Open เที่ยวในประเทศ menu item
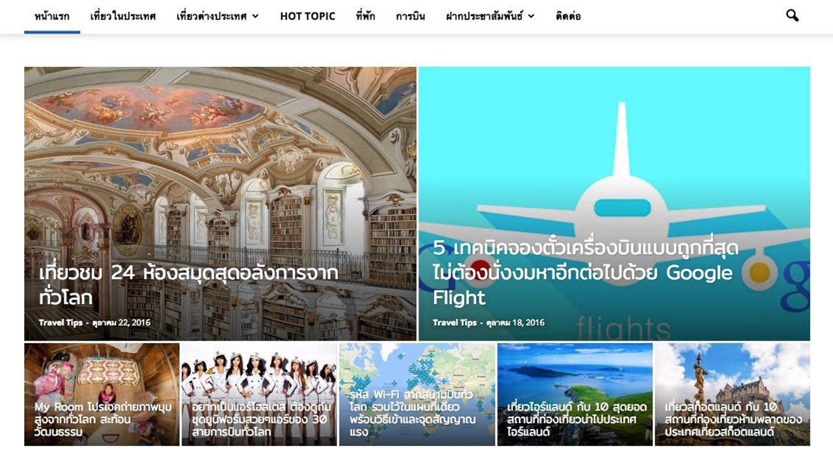Screen dimensions: 833x468 click(x=124, y=16)
